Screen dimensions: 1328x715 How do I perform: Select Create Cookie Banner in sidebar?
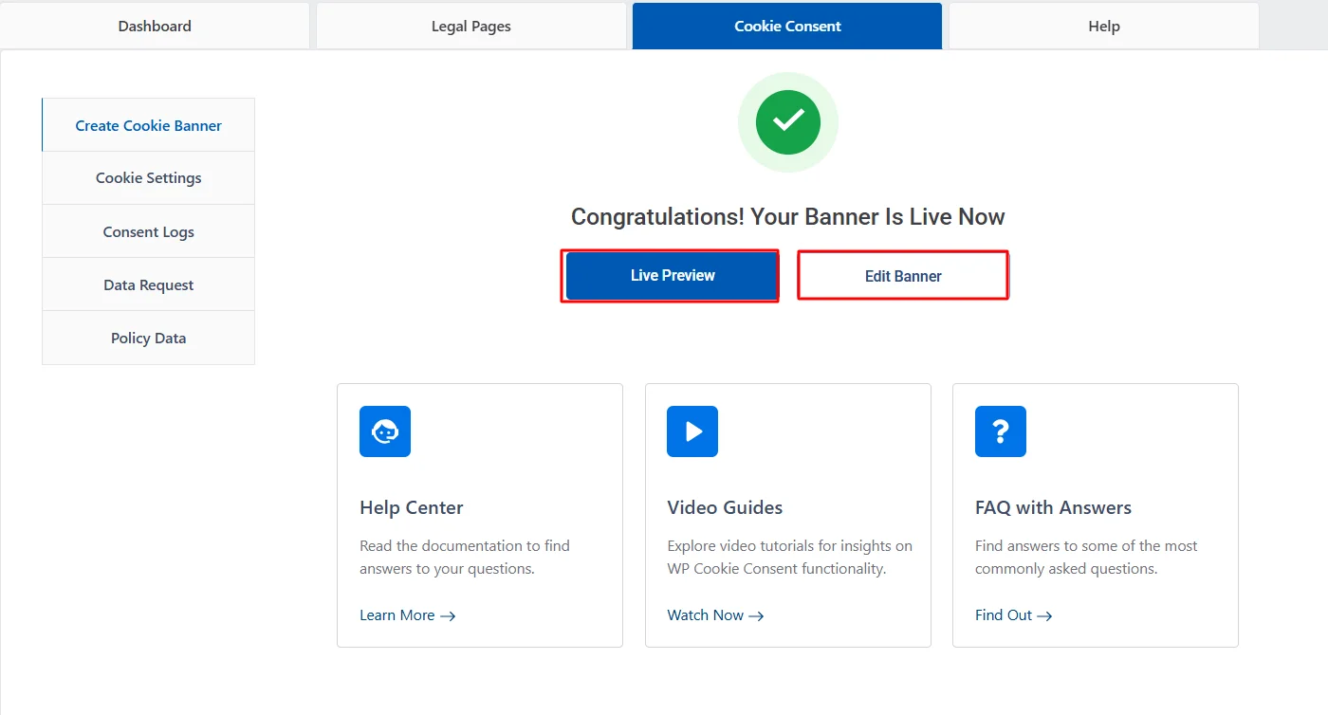click(x=149, y=125)
